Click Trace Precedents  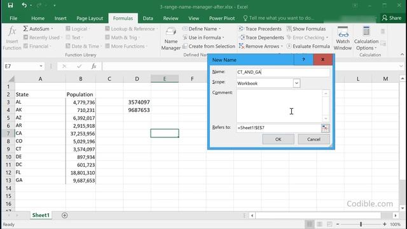point(260,29)
